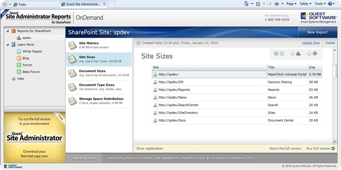Image resolution: width=341 pixels, height=170 pixels.
Task: Click the White Papers document icon
Action: 19,51
